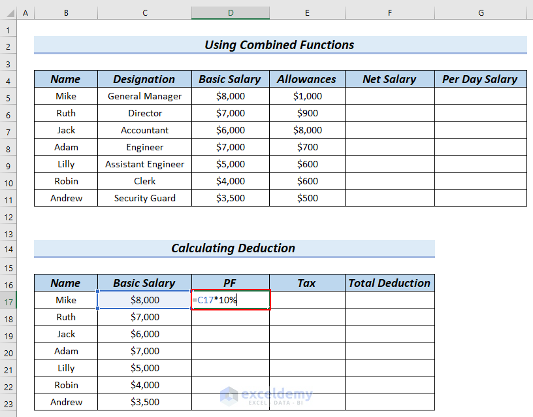Click $1,000 allowance cell
The width and height of the screenshot is (533, 417).
coord(307,96)
